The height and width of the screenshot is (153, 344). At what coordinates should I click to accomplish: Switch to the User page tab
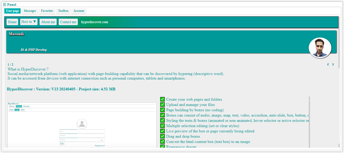point(13,11)
